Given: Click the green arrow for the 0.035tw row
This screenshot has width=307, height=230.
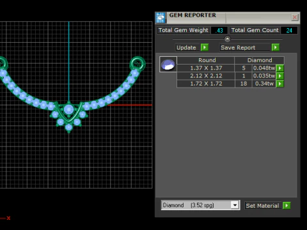Looking at the screenshot, I should [x=280, y=76].
